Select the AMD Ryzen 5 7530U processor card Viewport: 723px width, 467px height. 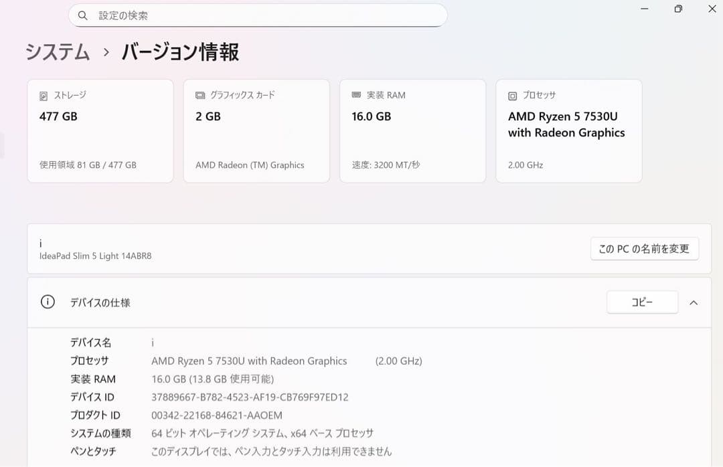(x=568, y=130)
